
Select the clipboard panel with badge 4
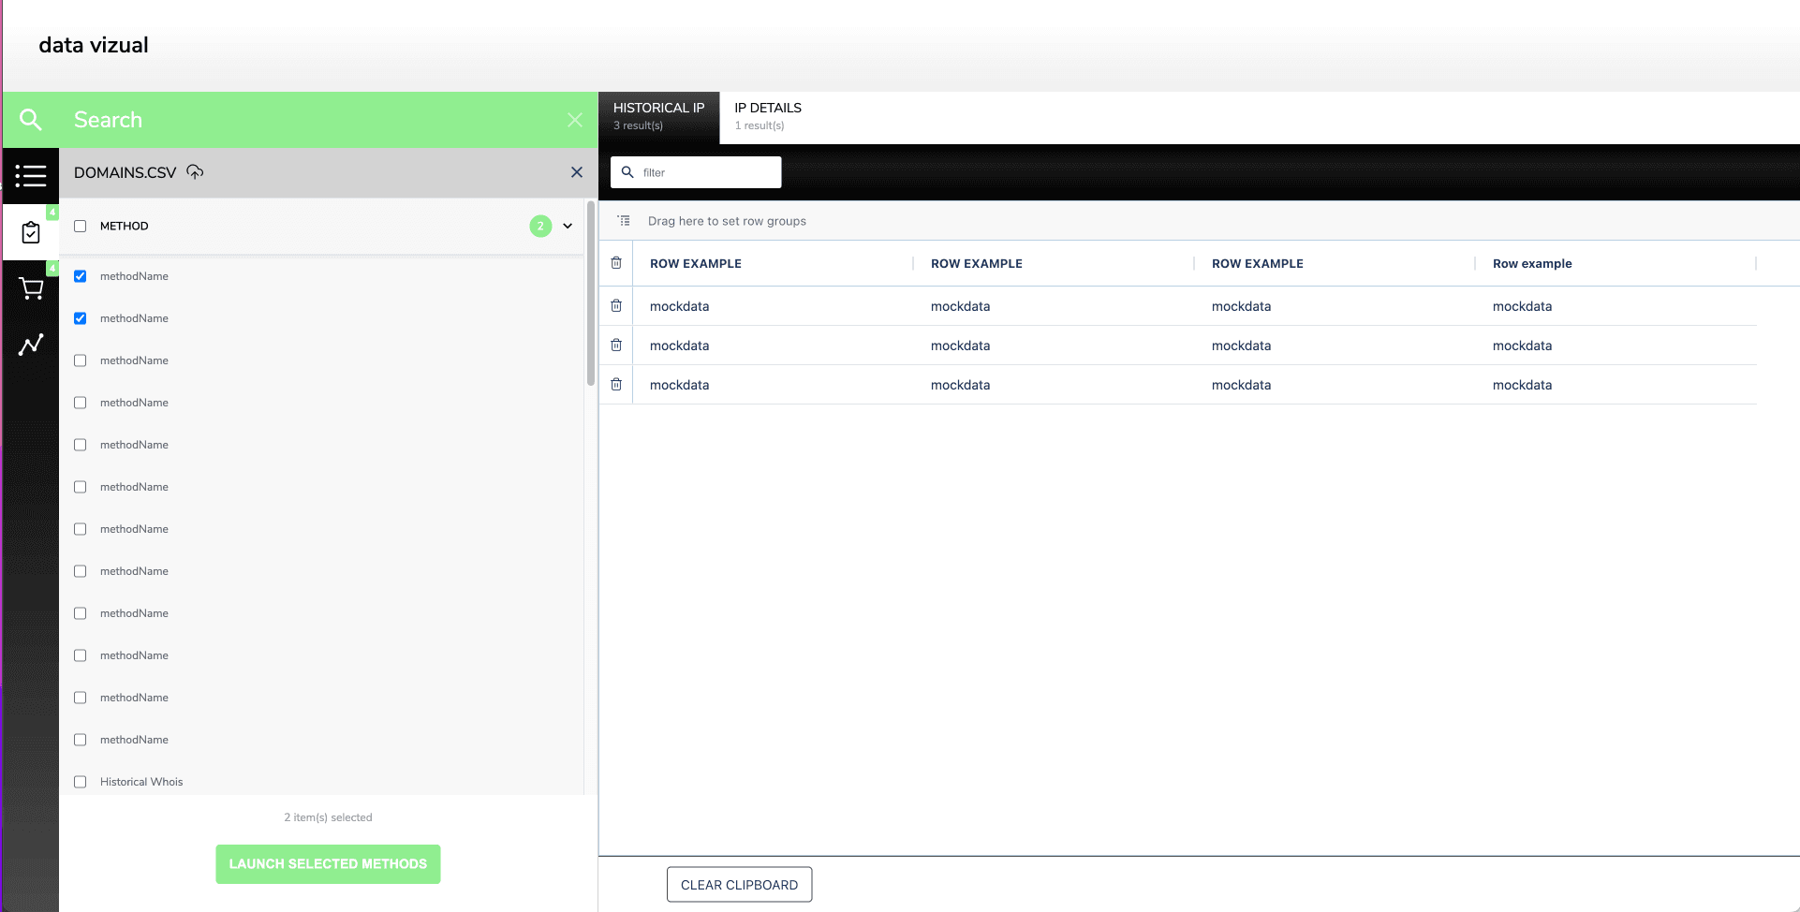[x=31, y=232]
